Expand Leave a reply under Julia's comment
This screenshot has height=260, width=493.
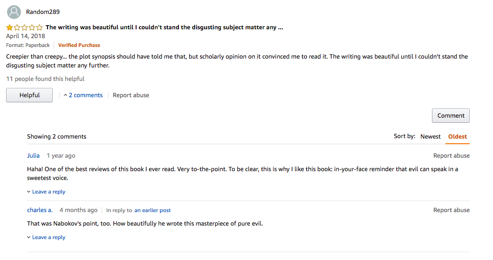pyautogui.click(x=46, y=192)
